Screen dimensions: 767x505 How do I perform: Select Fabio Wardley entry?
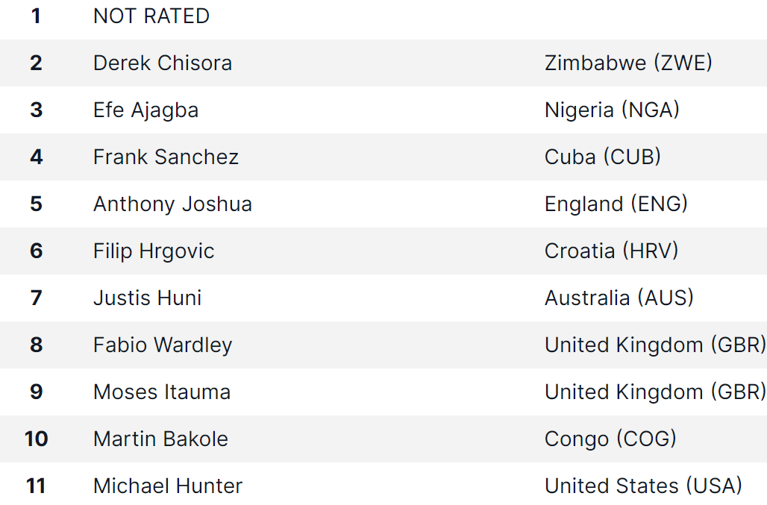point(163,345)
